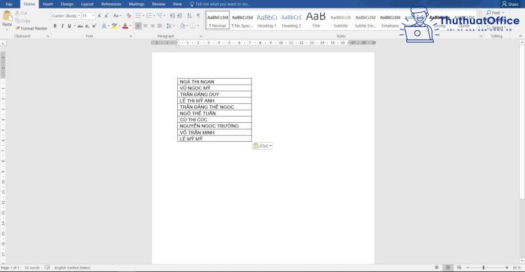Click the table cell TRẦN ĐĂNG DUY
Image resolution: width=525 pixels, height=272 pixels.
215,94
